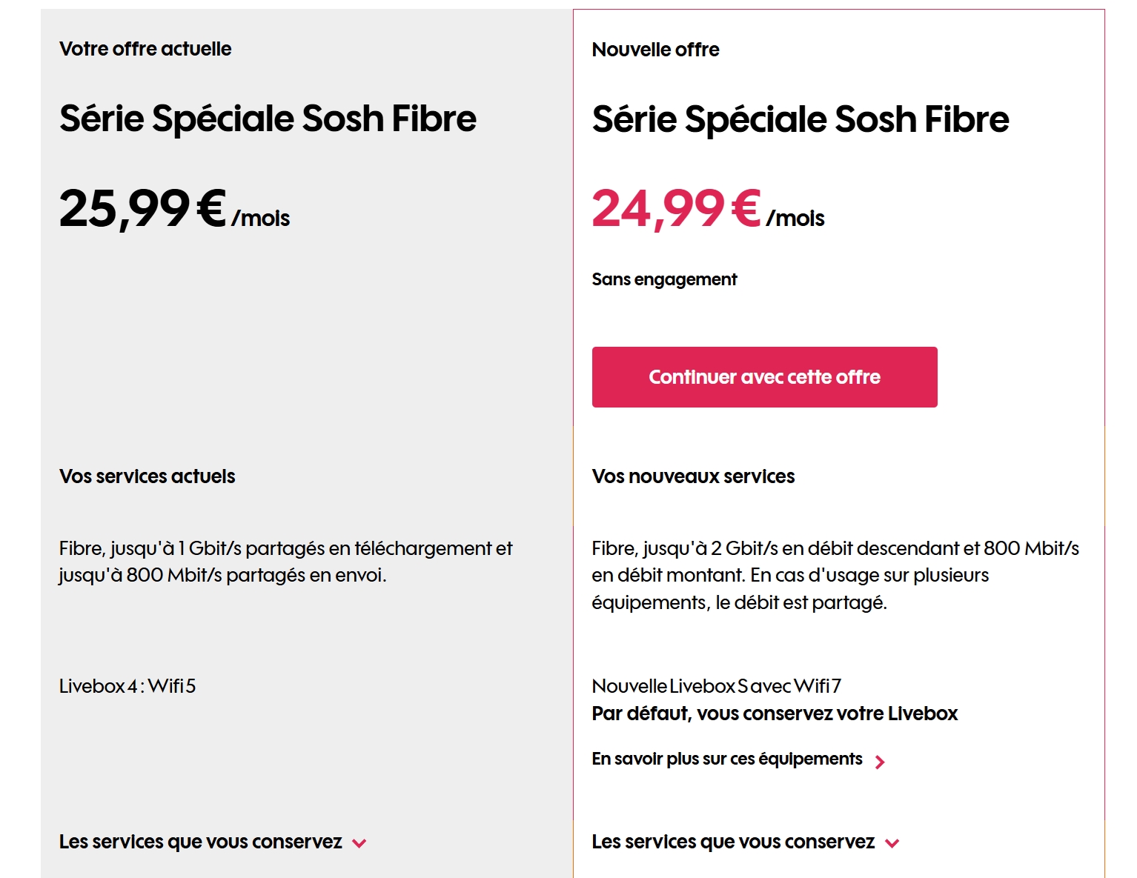This screenshot has width=1137, height=878.
Task: Click the current offer's "Série Spéciale Sosh Fibre" title
Action: pos(268,119)
